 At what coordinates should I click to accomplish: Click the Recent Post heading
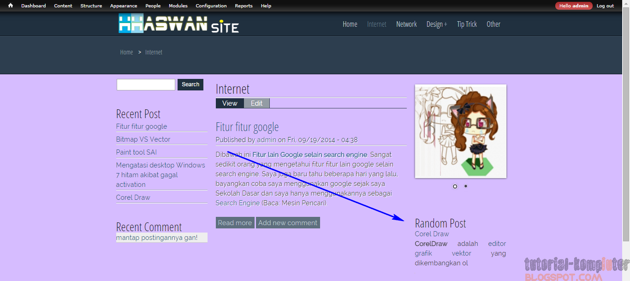point(138,114)
